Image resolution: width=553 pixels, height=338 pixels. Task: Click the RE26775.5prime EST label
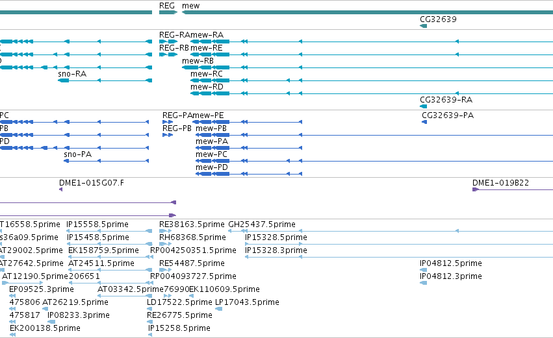[179, 316]
